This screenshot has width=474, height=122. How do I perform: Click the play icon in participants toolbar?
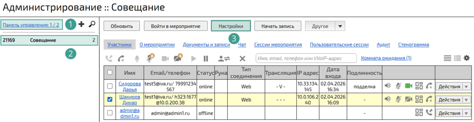pos(193,59)
